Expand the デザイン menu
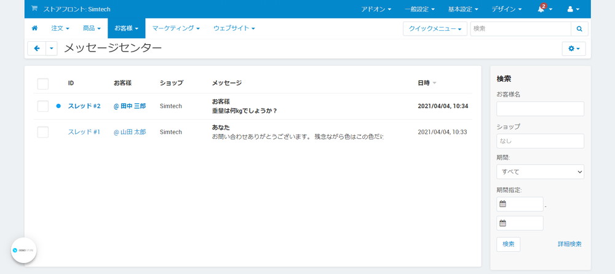 click(x=507, y=9)
